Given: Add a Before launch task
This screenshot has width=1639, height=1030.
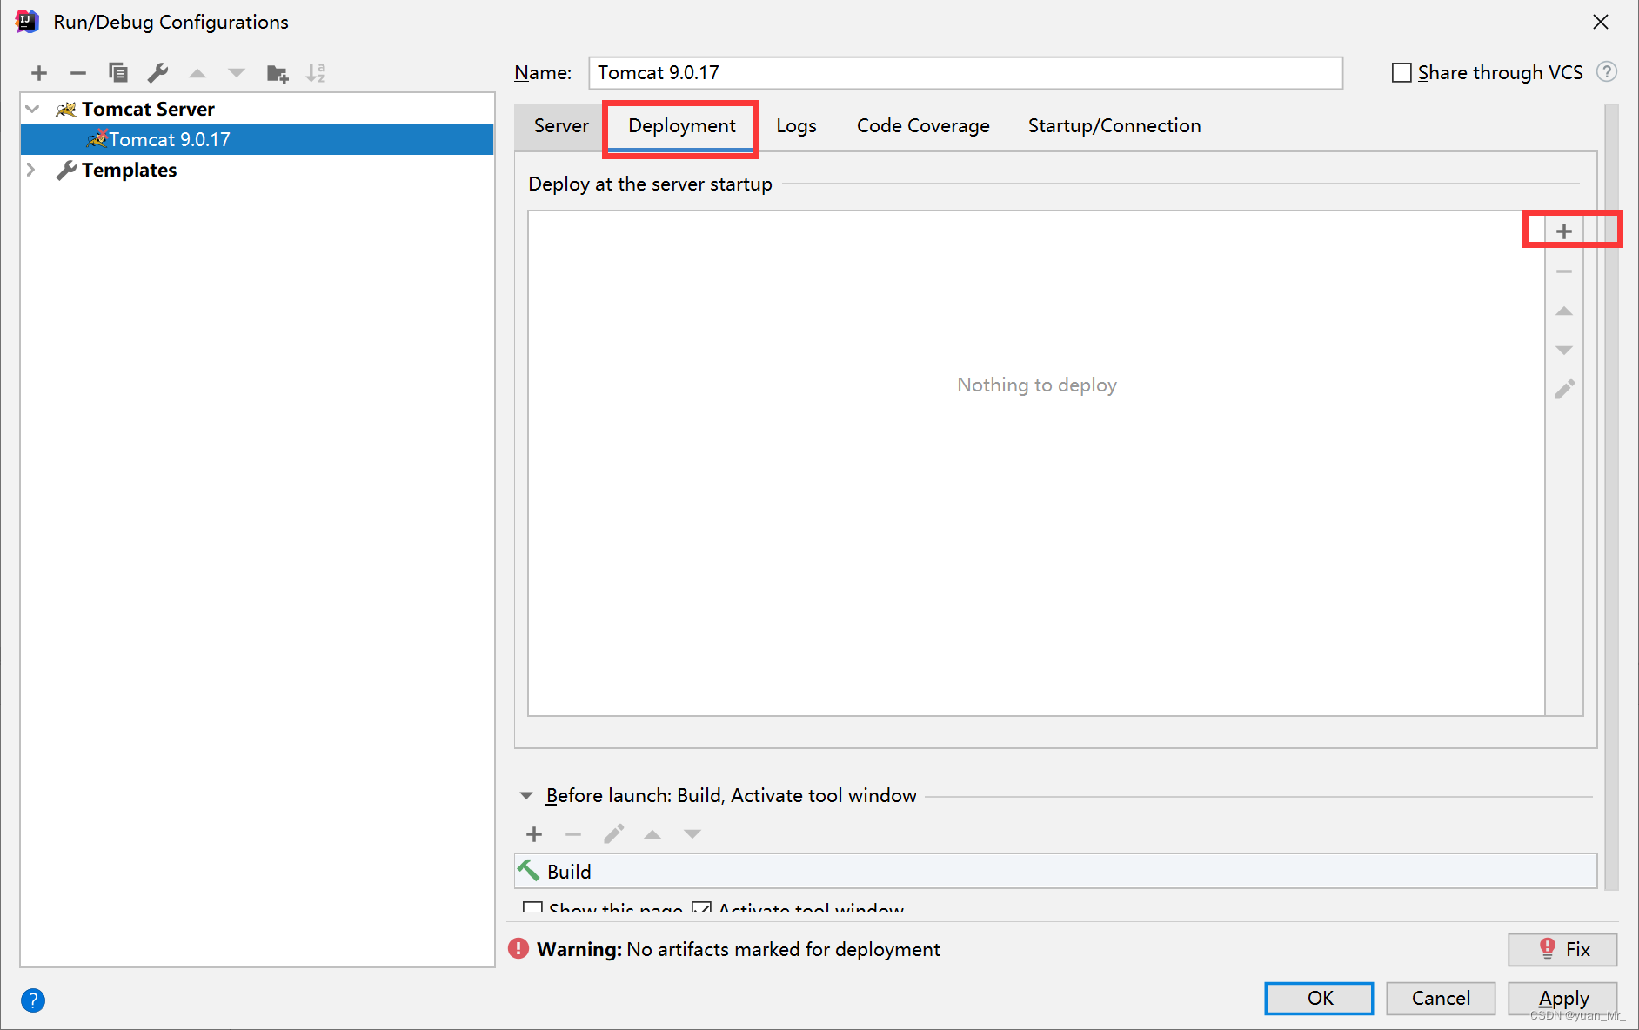Looking at the screenshot, I should 534,834.
